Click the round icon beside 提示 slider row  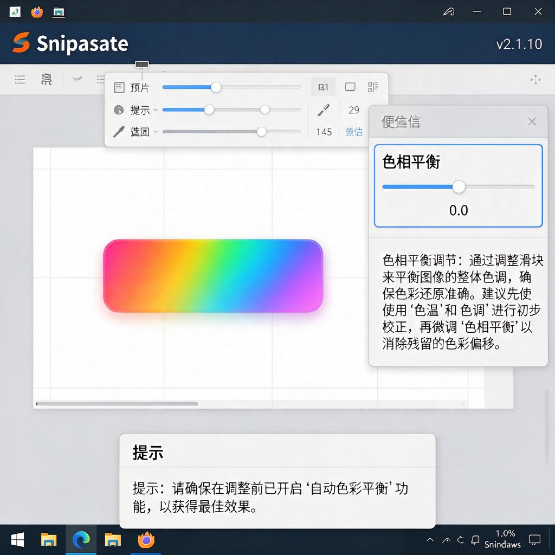tap(119, 109)
